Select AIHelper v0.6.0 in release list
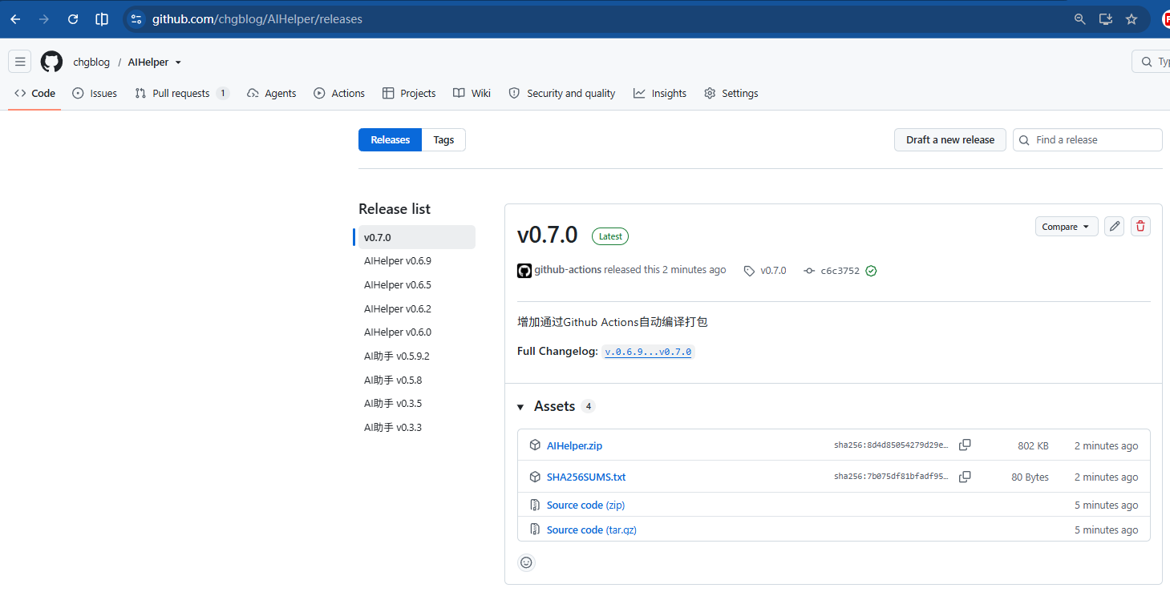The height and width of the screenshot is (592, 1170). [415, 332]
